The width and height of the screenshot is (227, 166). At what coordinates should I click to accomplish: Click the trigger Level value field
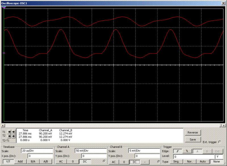[x=194, y=157]
